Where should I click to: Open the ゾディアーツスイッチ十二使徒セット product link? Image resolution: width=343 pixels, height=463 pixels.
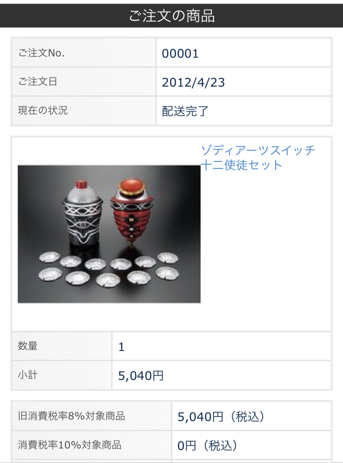tap(258, 158)
